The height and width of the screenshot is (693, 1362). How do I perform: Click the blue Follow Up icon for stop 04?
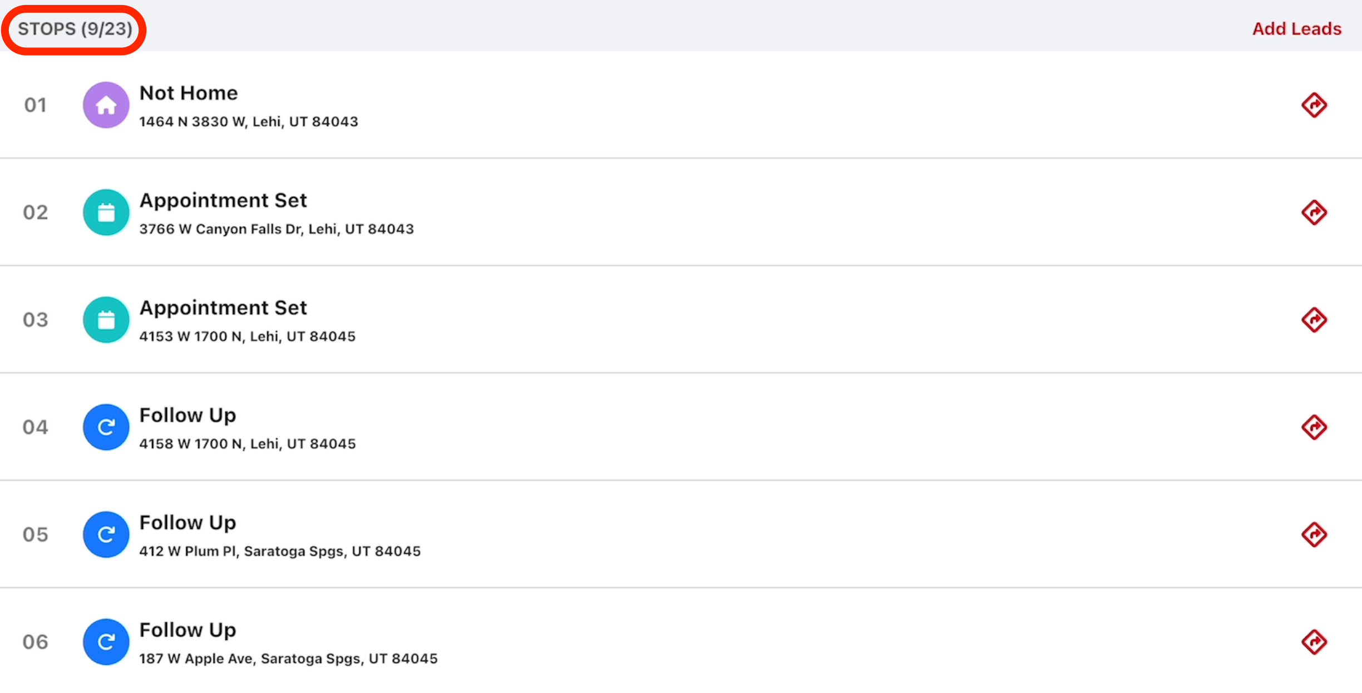[x=106, y=427]
